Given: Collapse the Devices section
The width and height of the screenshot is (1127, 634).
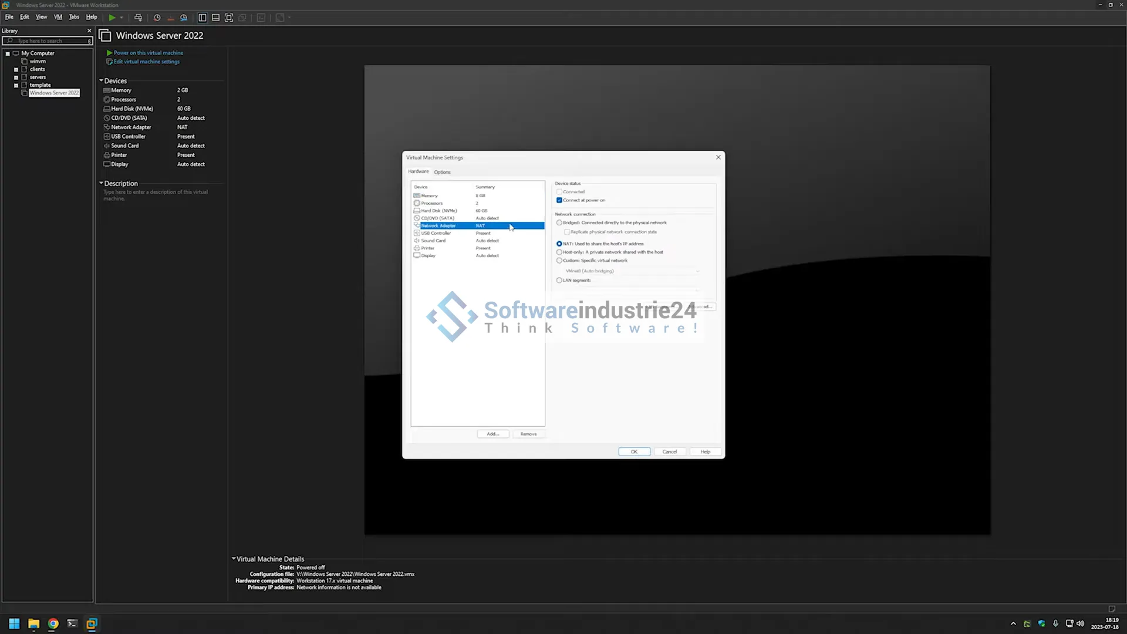Looking at the screenshot, I should click(x=101, y=81).
